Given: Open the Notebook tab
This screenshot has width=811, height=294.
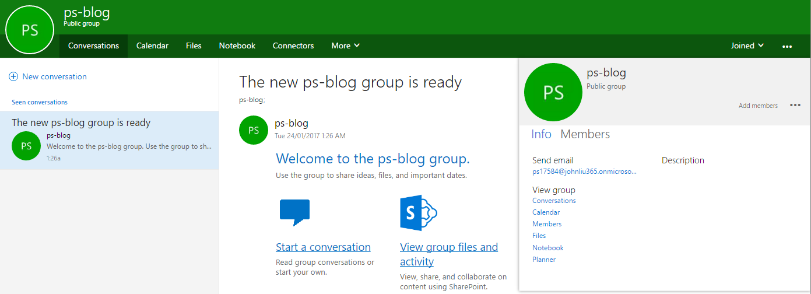Looking at the screenshot, I should pos(237,46).
